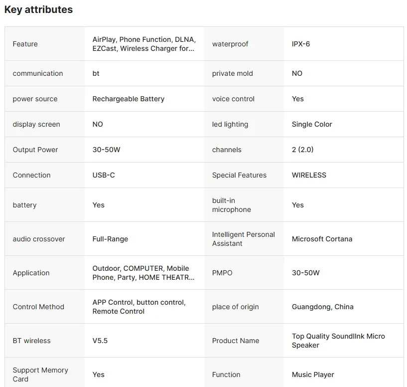Select the USB-C connection value
This screenshot has width=407, height=387.
104,175
